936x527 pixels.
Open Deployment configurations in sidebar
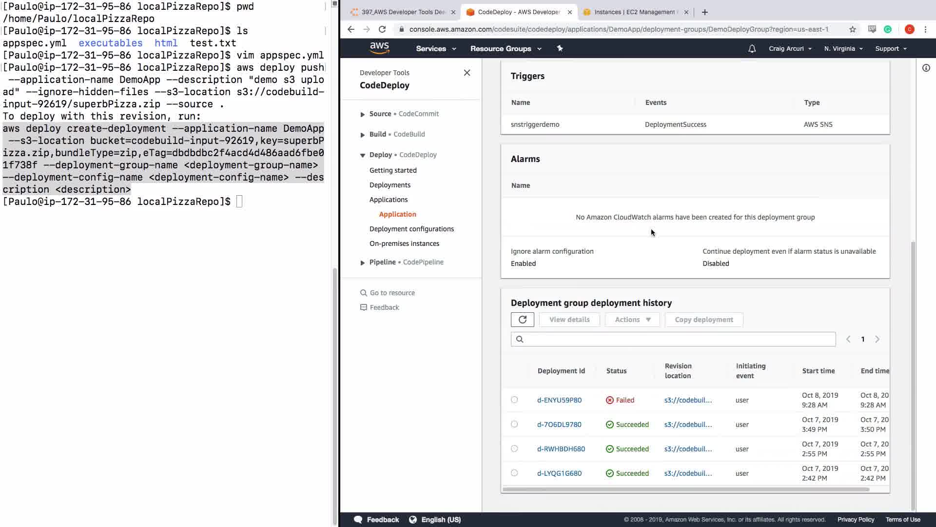411,229
